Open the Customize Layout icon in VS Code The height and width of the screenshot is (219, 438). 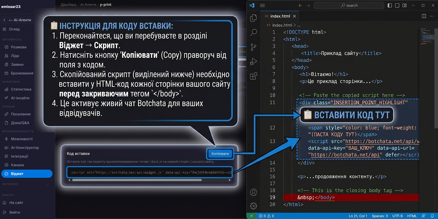[x=405, y=5]
